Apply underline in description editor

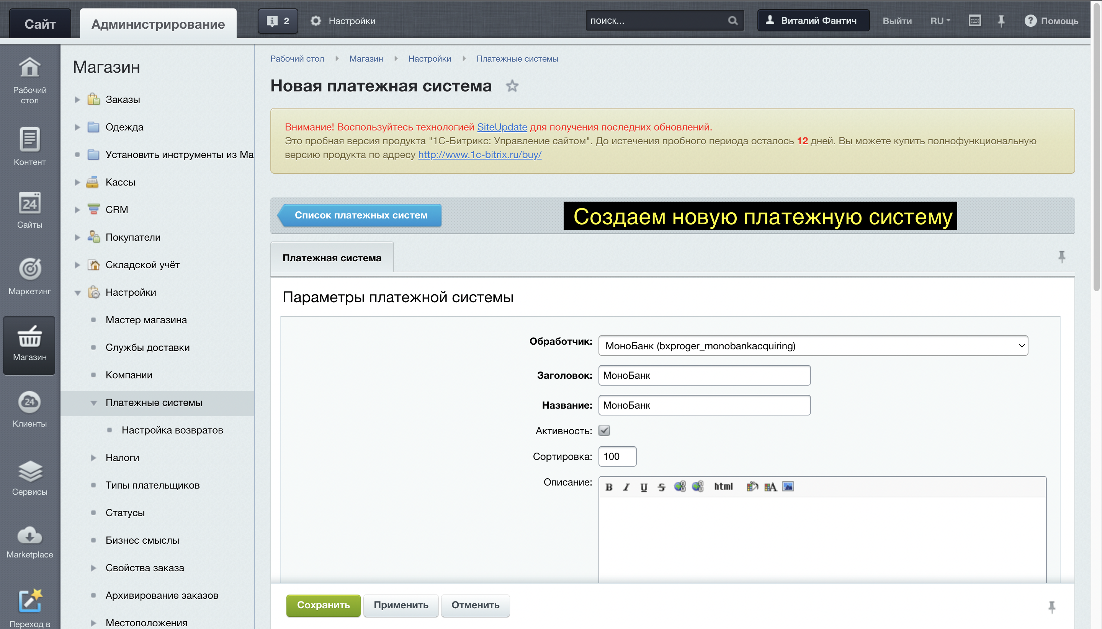point(644,487)
